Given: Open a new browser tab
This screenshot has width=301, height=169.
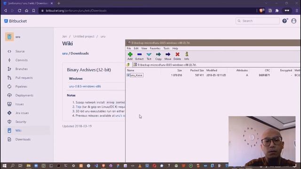Looking at the screenshot, I should [x=59, y=3].
